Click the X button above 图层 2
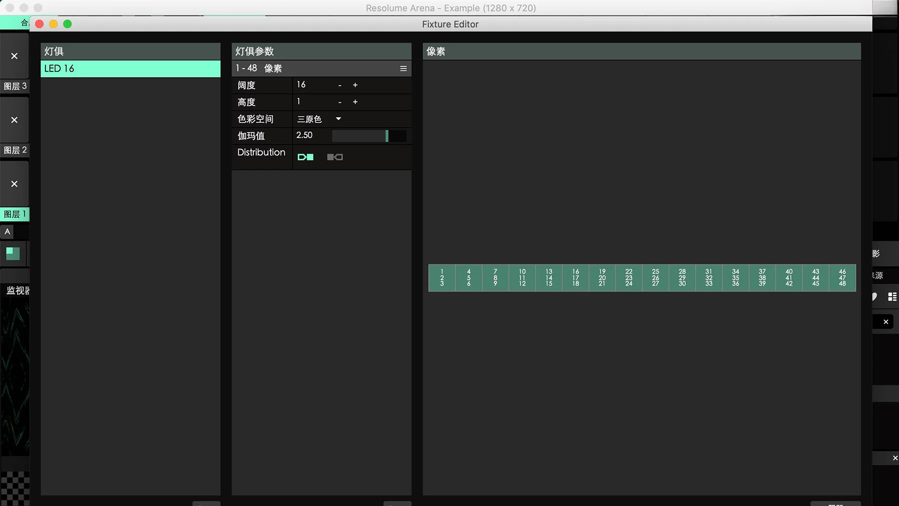 click(14, 120)
